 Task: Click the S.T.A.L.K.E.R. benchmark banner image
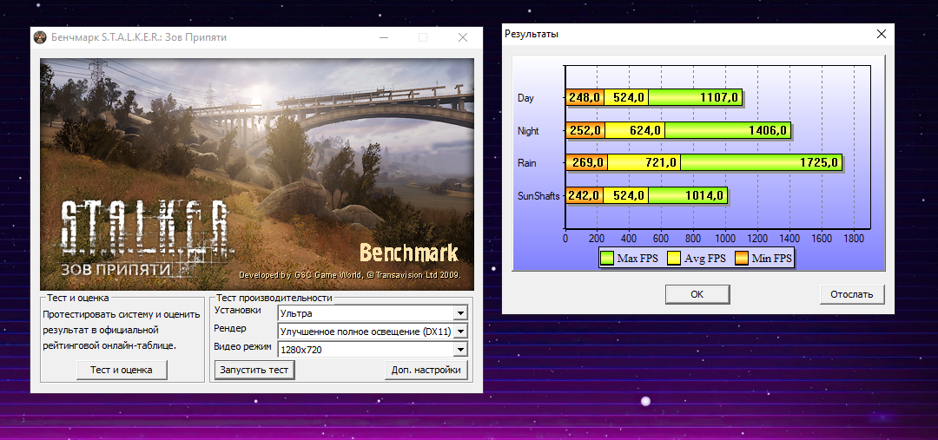click(x=256, y=174)
